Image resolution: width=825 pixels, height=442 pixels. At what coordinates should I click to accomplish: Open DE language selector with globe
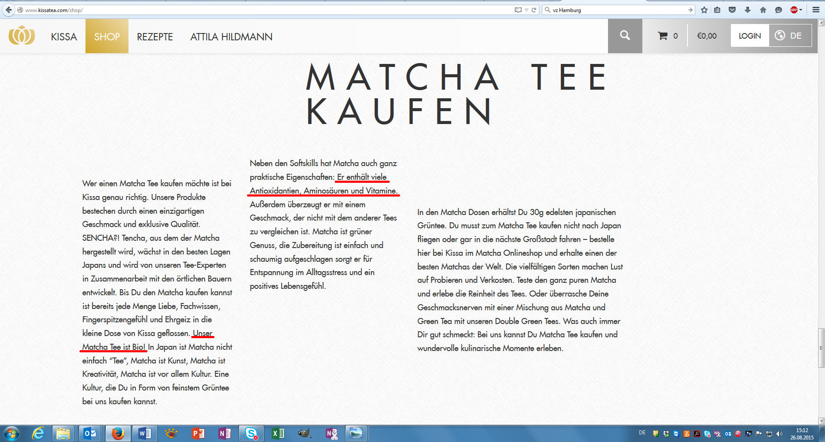[x=790, y=36]
